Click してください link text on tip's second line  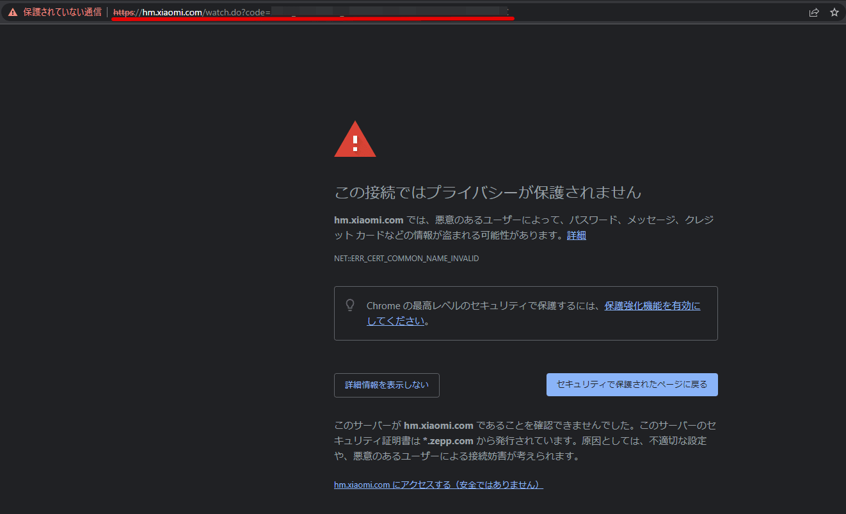coord(395,321)
